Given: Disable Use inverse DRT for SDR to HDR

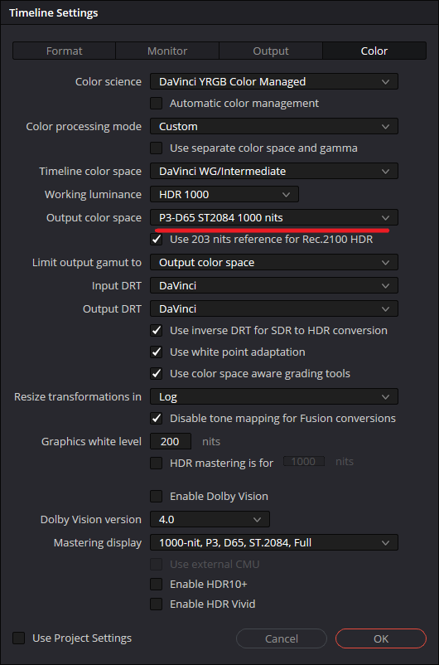Looking at the screenshot, I should click(x=157, y=330).
